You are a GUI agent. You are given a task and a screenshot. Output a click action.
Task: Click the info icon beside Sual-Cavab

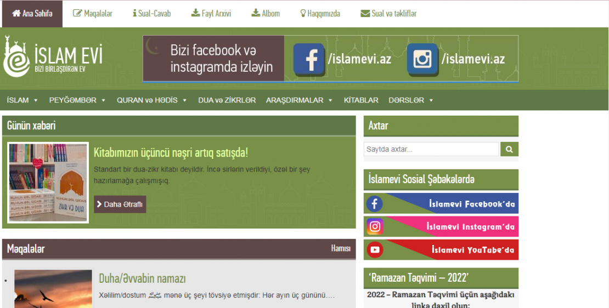(x=134, y=14)
